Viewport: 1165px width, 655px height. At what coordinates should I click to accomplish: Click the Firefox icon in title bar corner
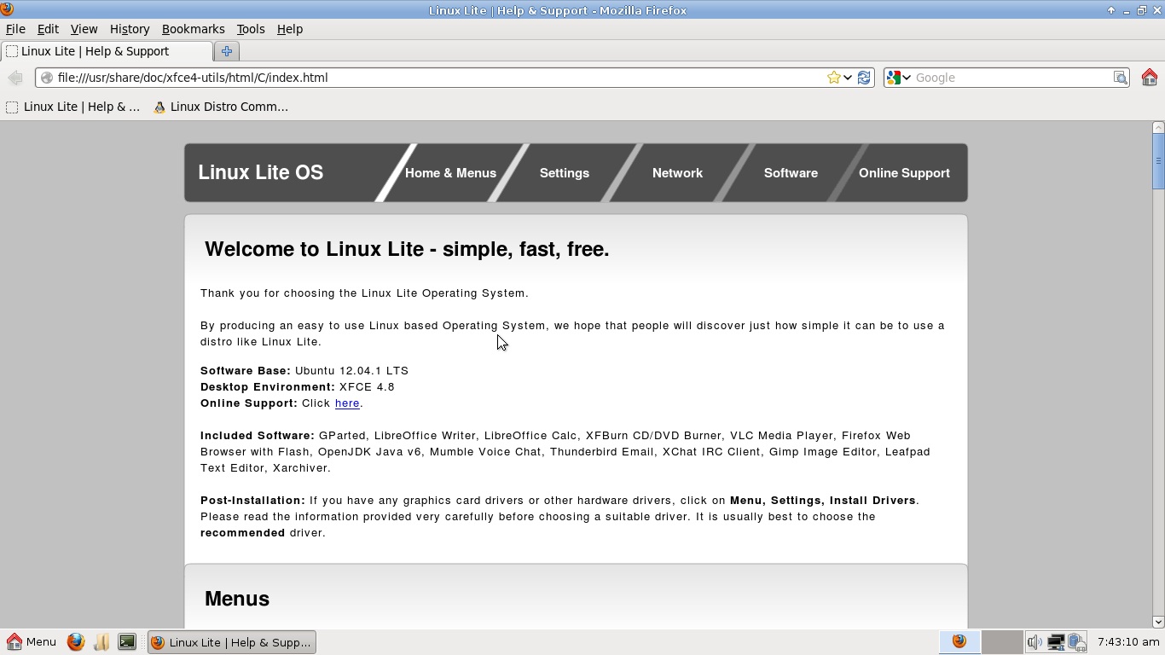7,9
